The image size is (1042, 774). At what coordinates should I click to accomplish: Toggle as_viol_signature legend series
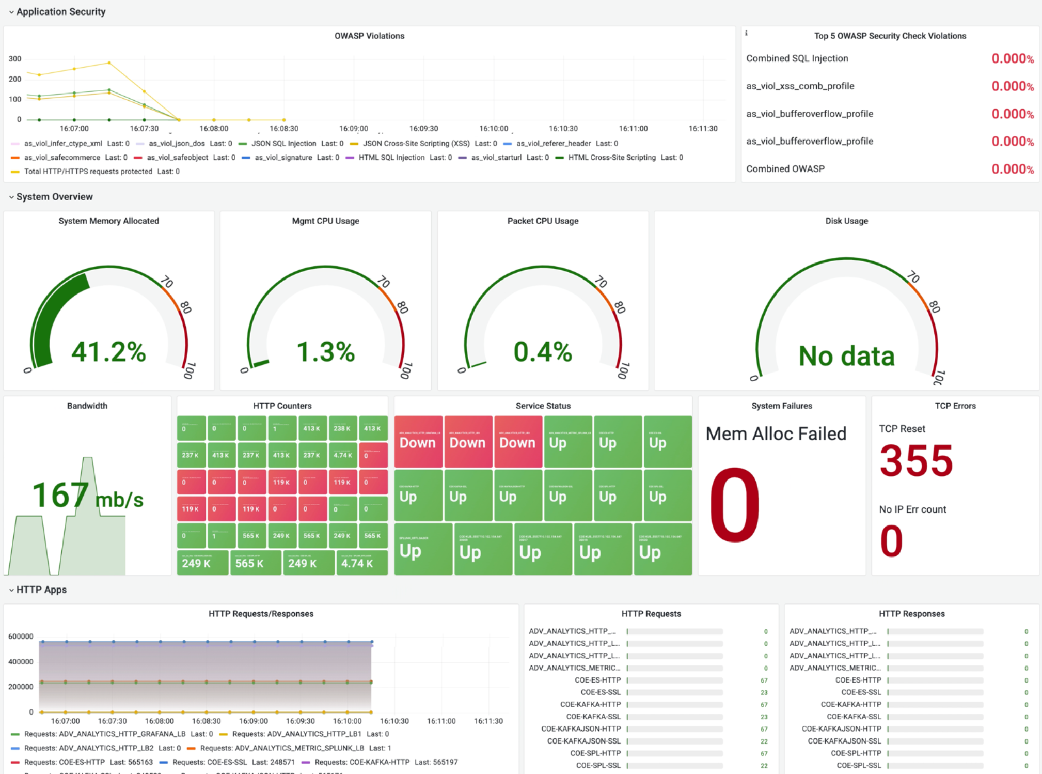point(283,157)
